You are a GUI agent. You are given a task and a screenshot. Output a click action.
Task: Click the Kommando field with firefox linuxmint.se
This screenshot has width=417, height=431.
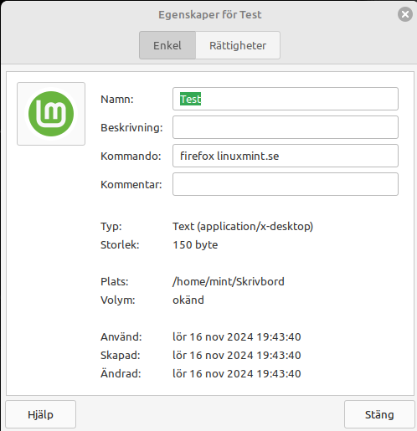click(x=286, y=156)
